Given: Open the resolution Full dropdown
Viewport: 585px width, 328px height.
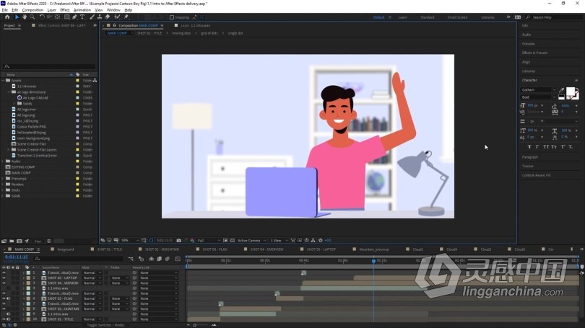Looking at the screenshot, I should point(209,241).
